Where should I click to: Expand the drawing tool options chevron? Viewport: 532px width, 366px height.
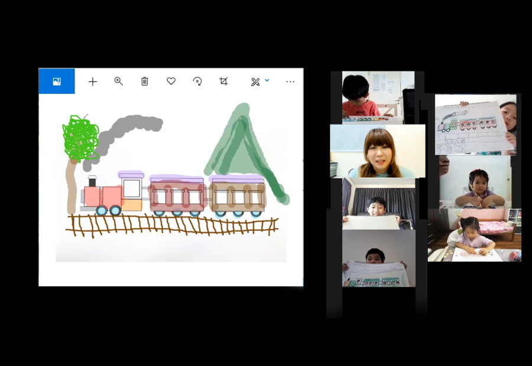[267, 81]
